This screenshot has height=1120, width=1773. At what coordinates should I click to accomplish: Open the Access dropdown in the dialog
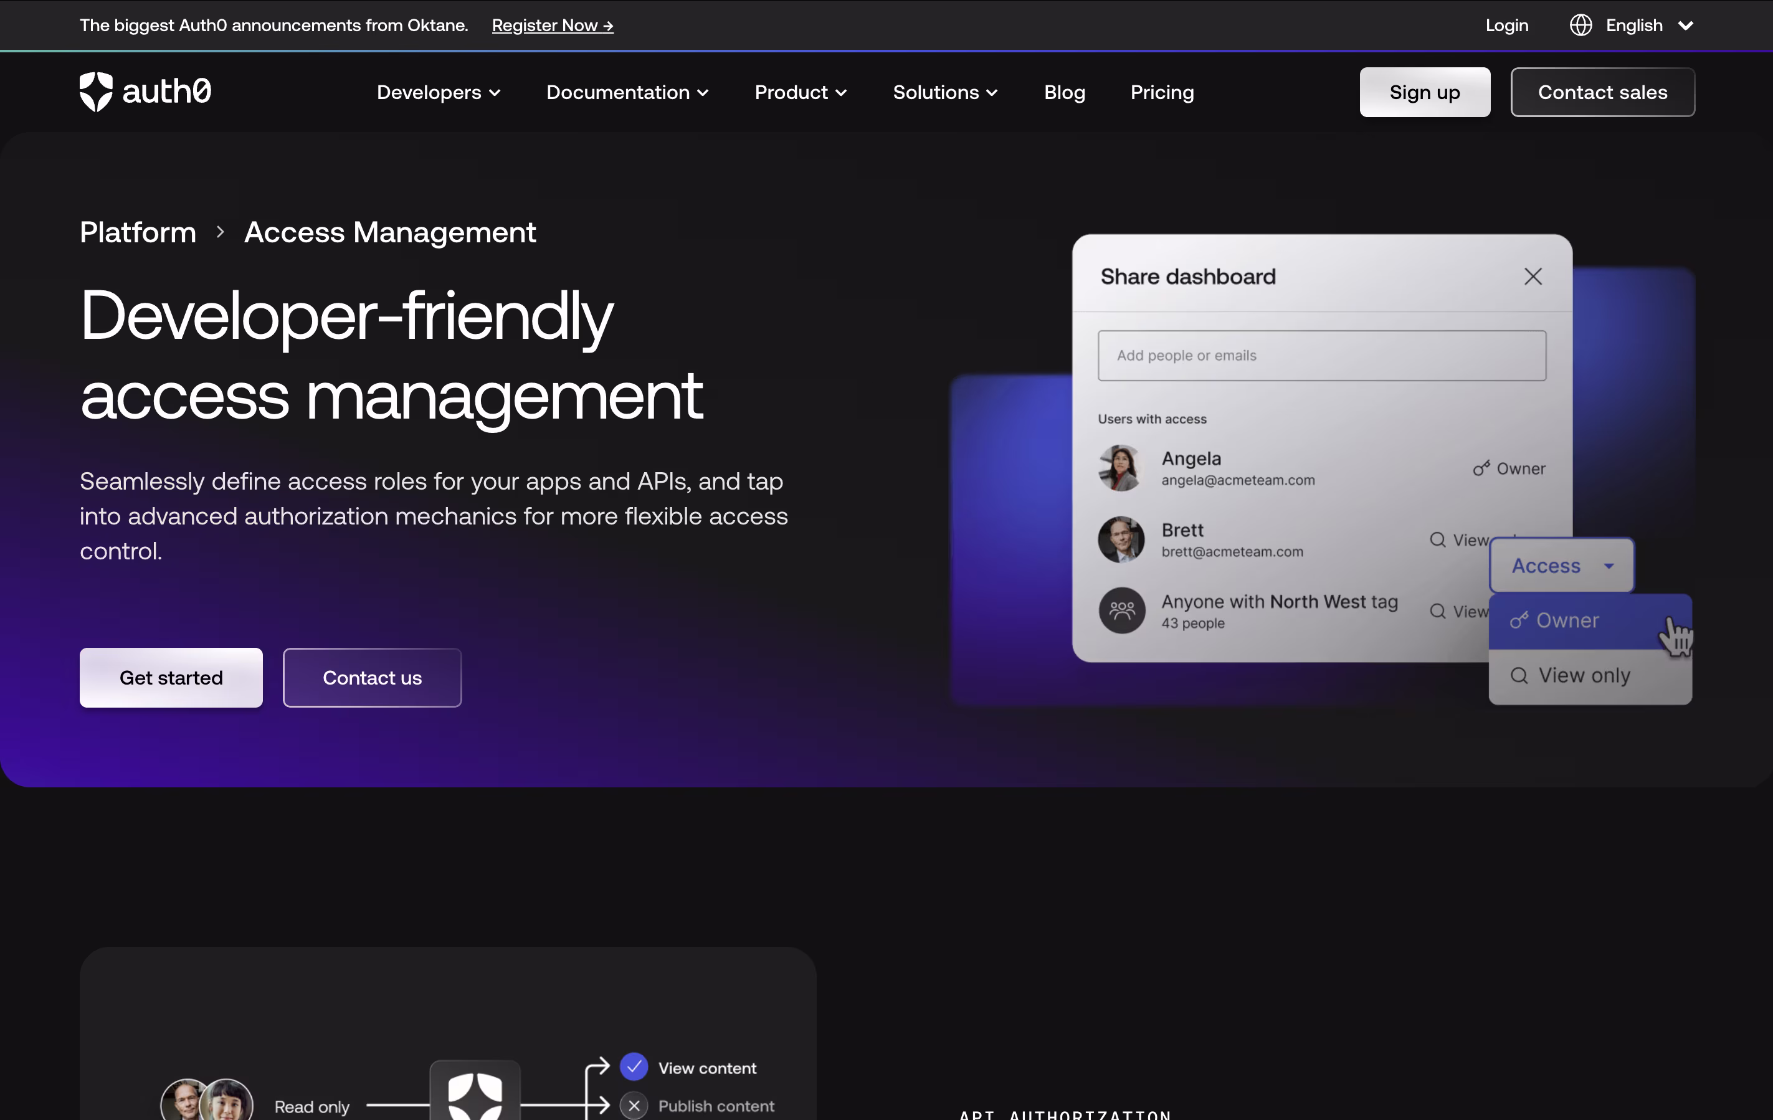click(1562, 566)
